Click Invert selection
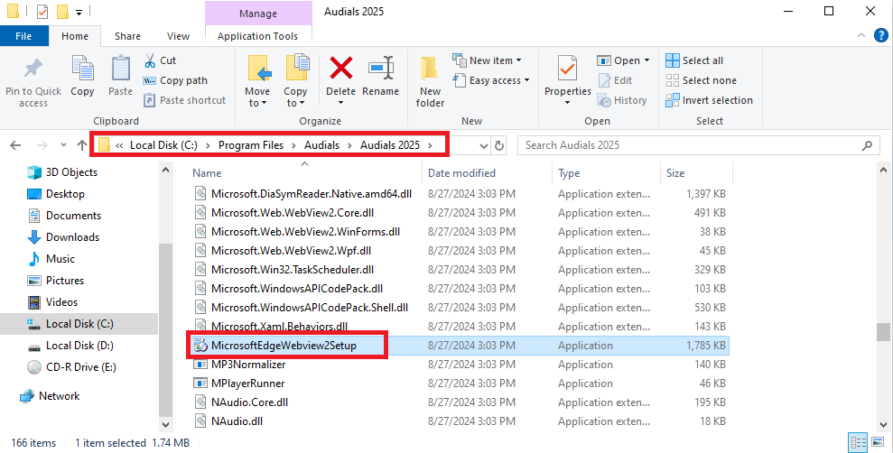893x453 pixels. tap(709, 100)
